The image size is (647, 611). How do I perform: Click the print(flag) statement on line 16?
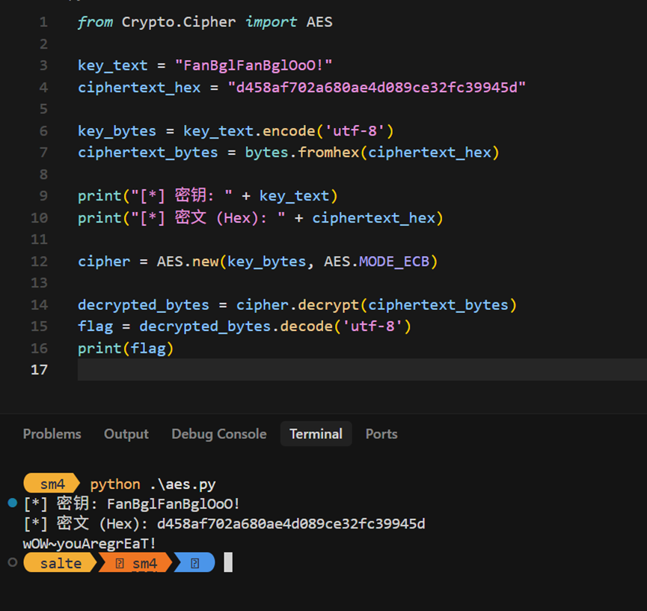(x=125, y=348)
